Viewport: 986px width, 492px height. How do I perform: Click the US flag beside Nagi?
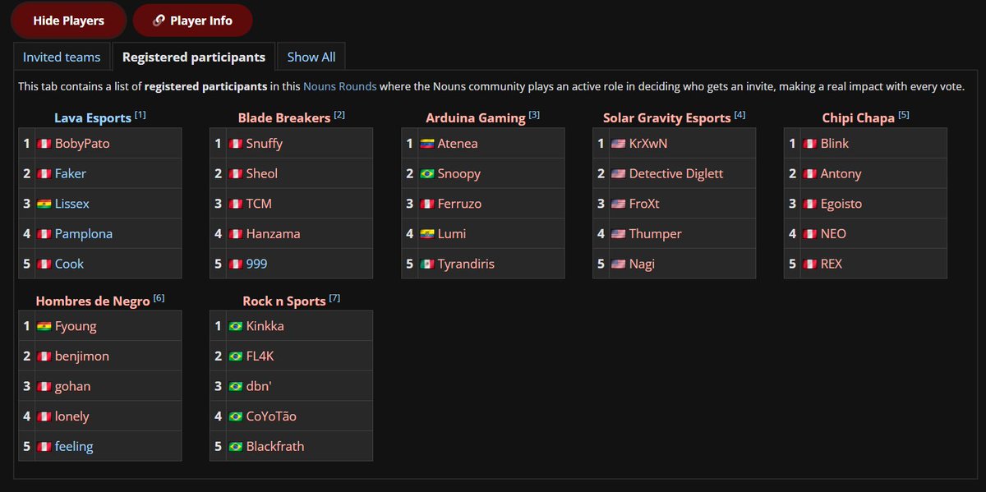[x=619, y=264]
